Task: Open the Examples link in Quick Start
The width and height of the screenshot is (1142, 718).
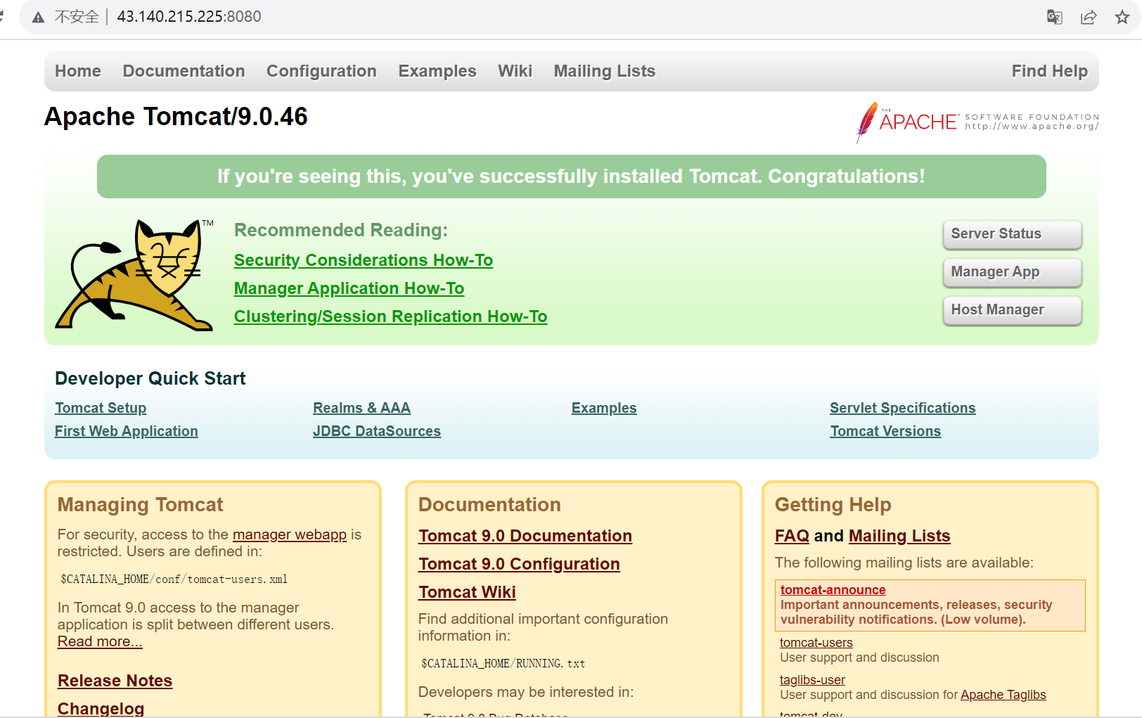Action: pos(604,408)
